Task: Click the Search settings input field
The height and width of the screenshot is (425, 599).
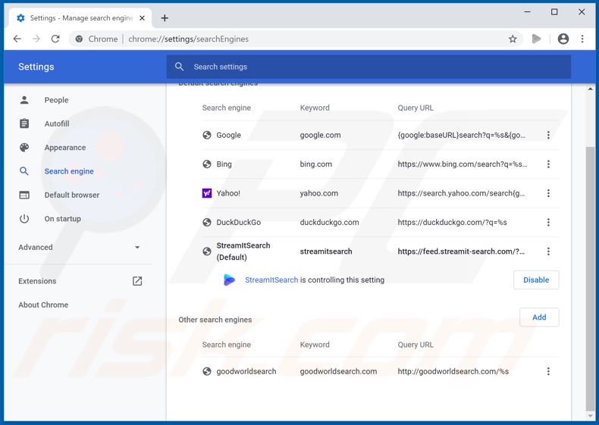Action: pos(368,67)
